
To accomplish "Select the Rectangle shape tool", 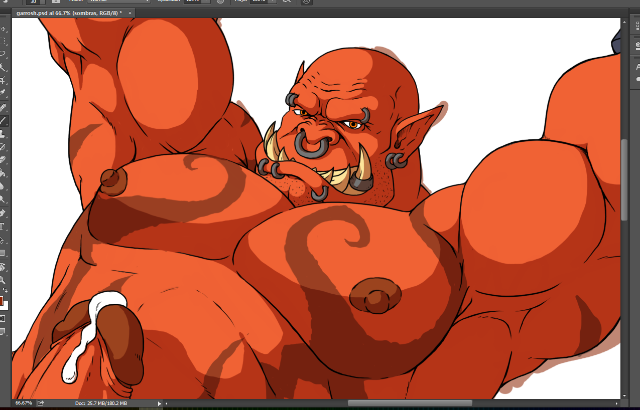I will click(3, 253).
